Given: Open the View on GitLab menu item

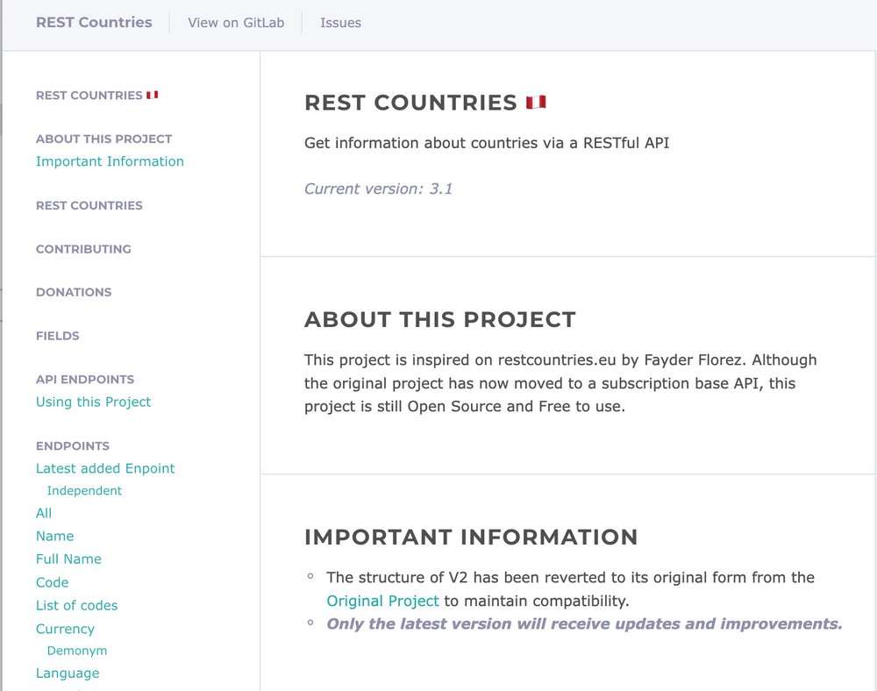Looking at the screenshot, I should [235, 23].
